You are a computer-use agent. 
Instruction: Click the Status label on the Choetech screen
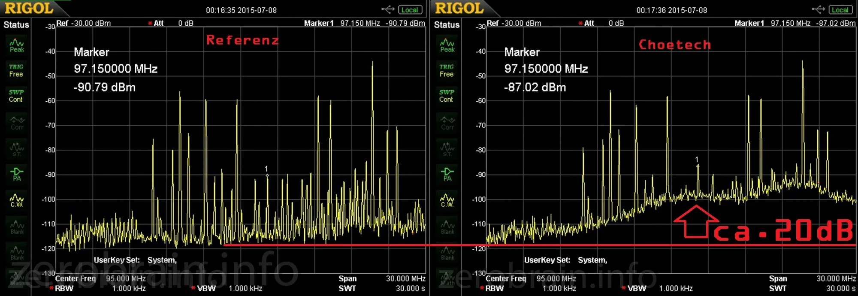[x=447, y=25]
